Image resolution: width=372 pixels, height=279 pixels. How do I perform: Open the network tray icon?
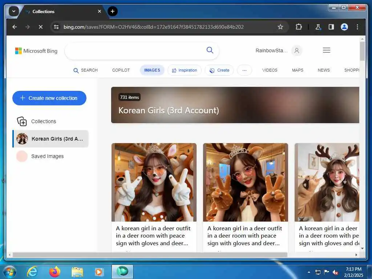(x=318, y=272)
